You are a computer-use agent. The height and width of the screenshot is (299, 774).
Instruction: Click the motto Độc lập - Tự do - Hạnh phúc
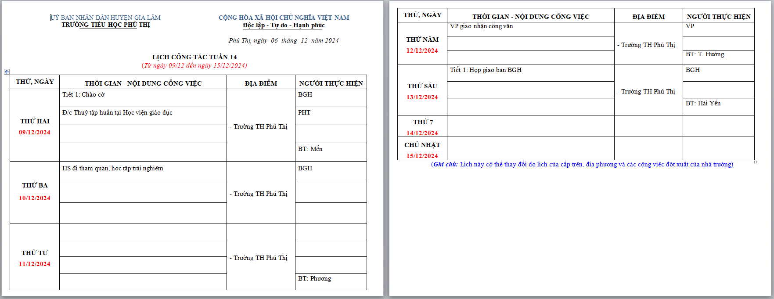click(284, 25)
